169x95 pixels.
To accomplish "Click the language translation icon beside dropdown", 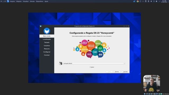I will (61, 63).
